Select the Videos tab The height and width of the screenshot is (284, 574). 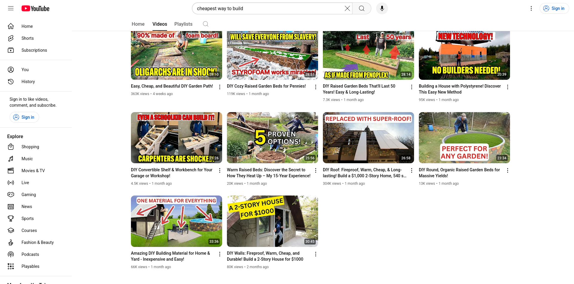pos(160,24)
